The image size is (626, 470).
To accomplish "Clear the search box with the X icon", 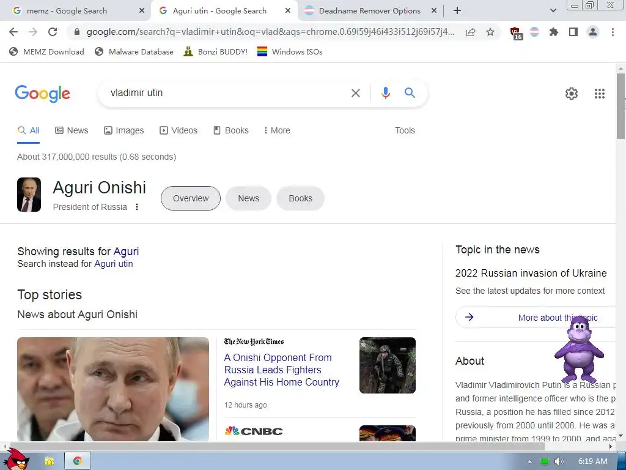I will coord(355,93).
